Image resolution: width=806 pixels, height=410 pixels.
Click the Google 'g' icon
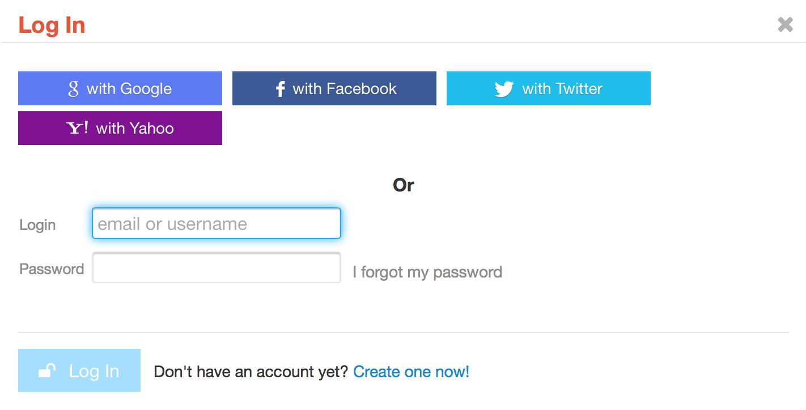[73, 88]
